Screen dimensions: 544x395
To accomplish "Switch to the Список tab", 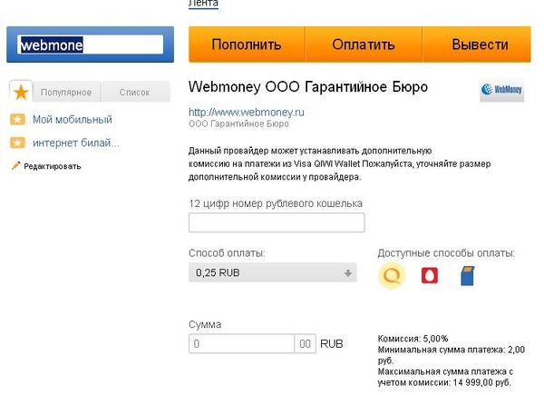I will coord(134,93).
